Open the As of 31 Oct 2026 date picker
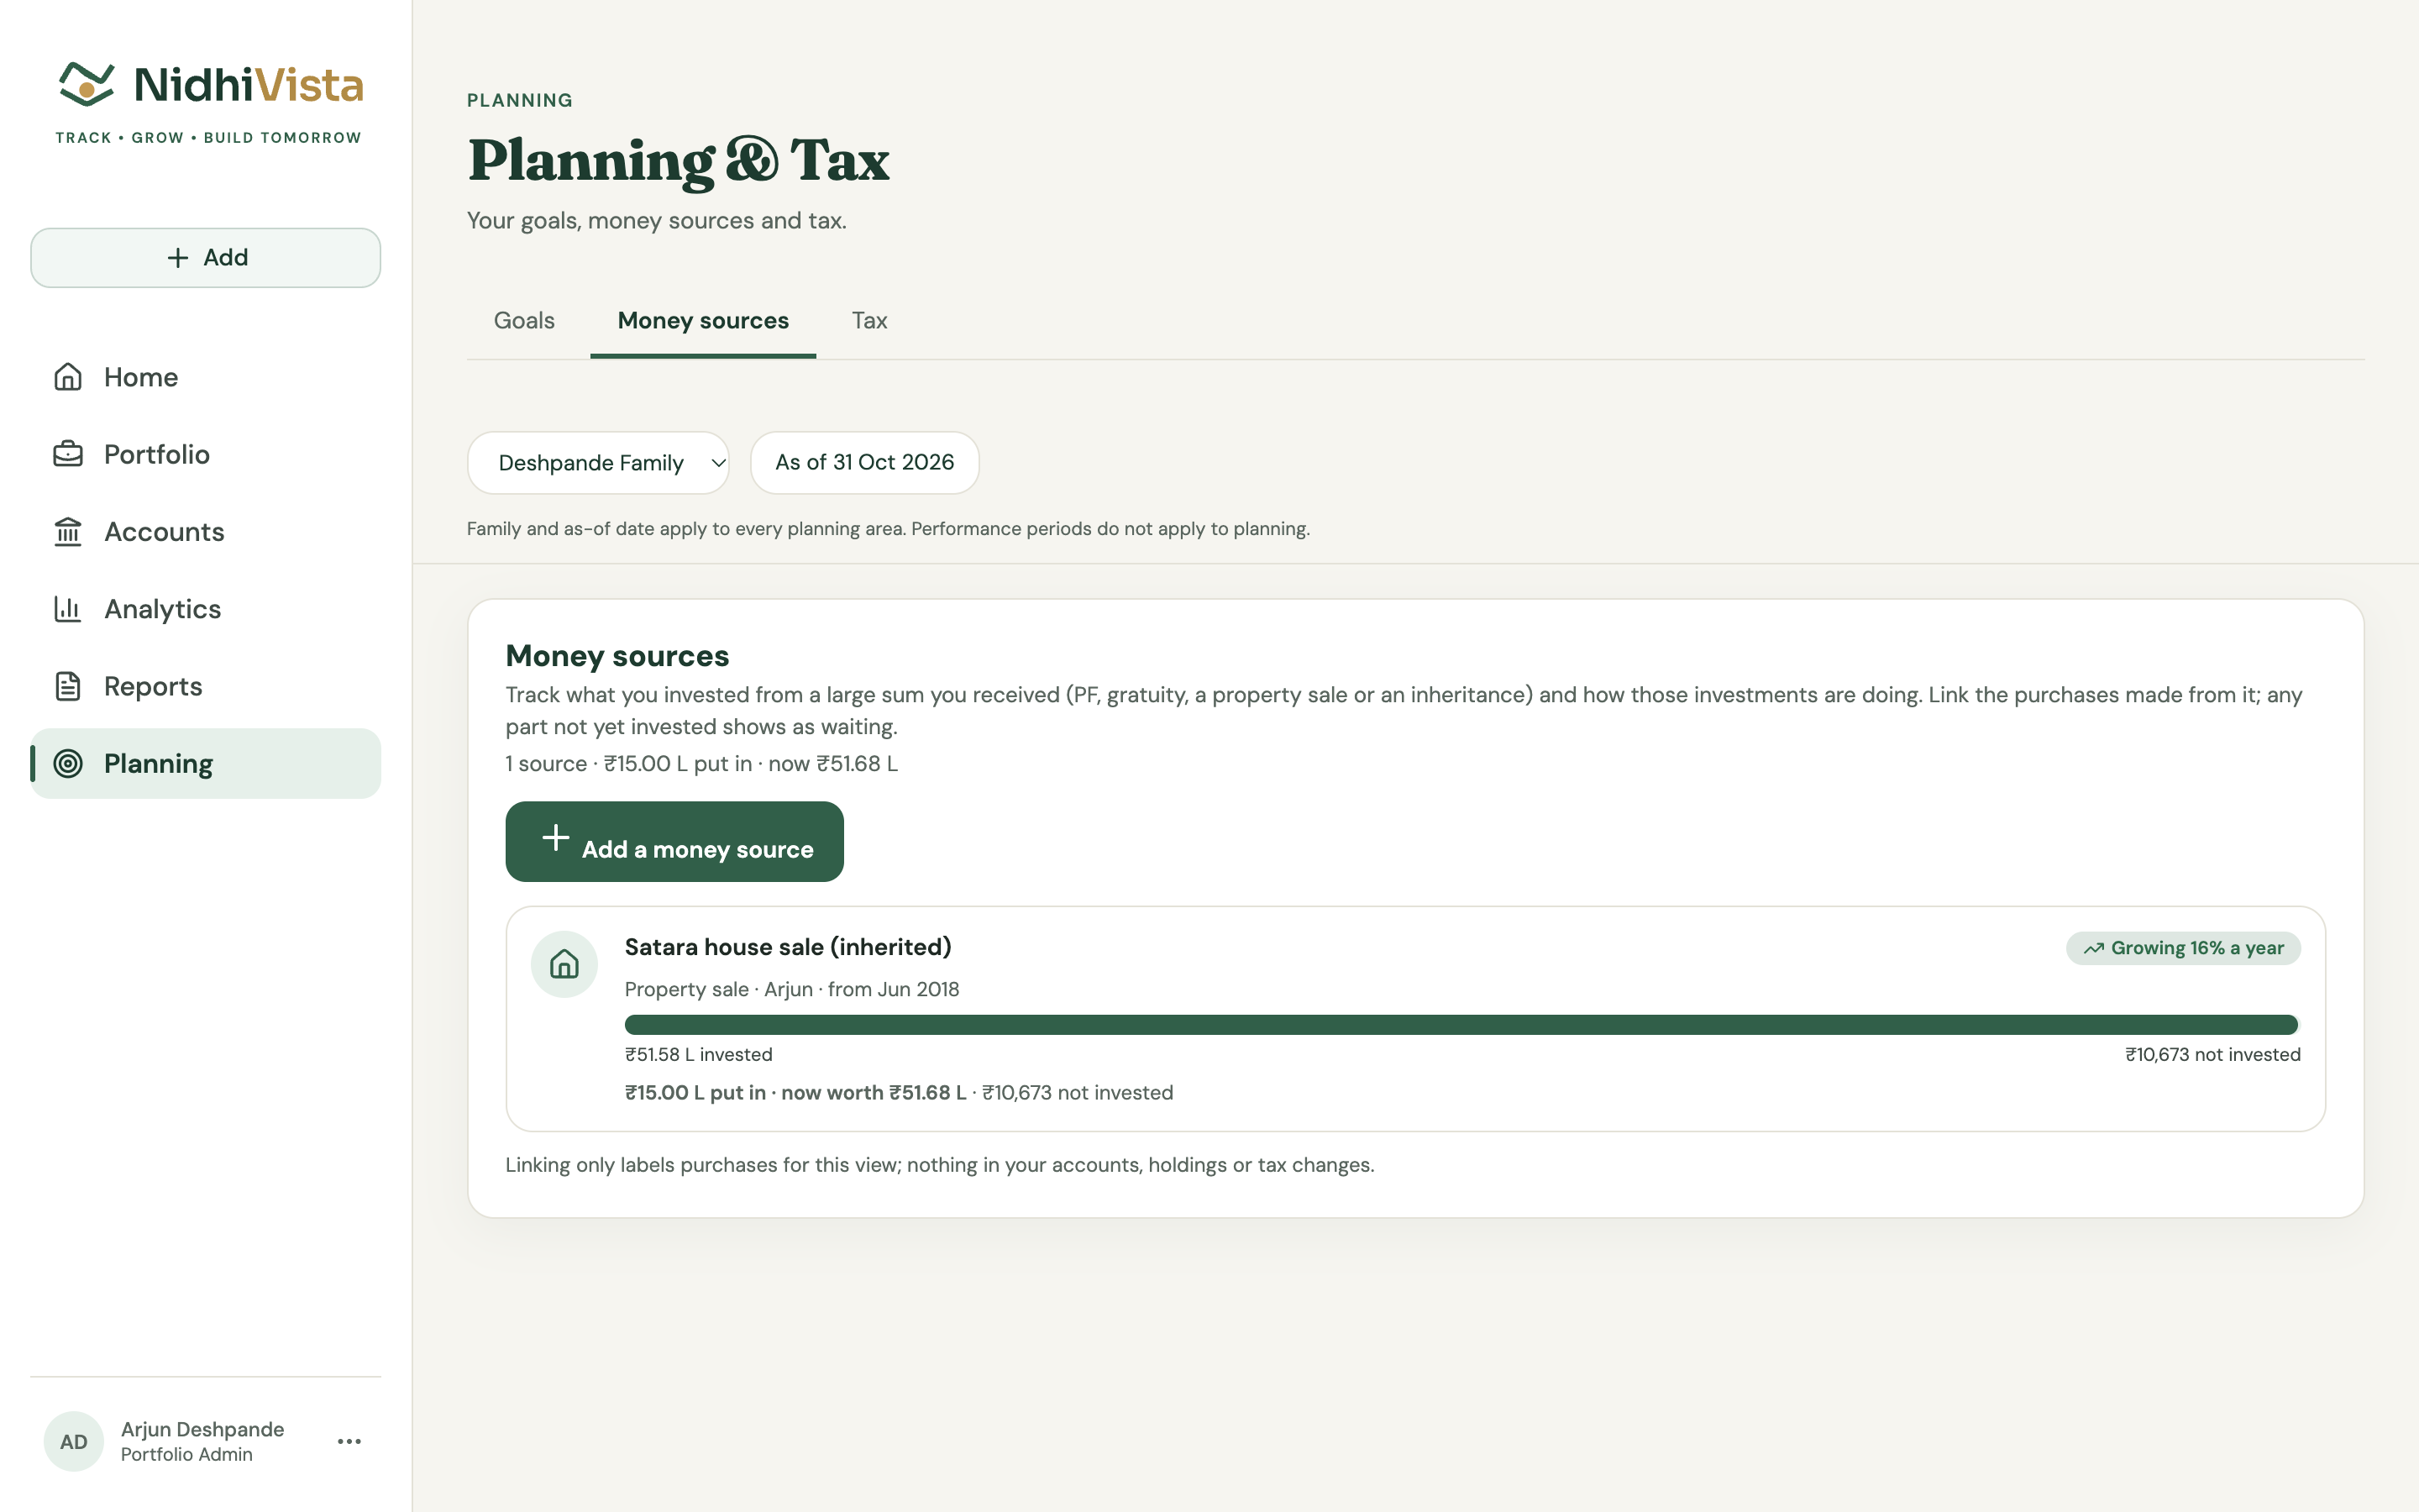 [864, 463]
